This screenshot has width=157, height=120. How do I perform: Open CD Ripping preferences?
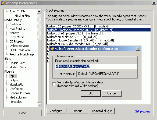pyautogui.click(x=16, y=41)
